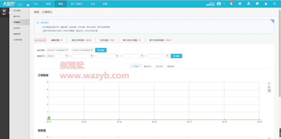Select 订单统计 in the sidebar
Image resolution: width=281 pixels, height=139 pixels.
(20, 22)
